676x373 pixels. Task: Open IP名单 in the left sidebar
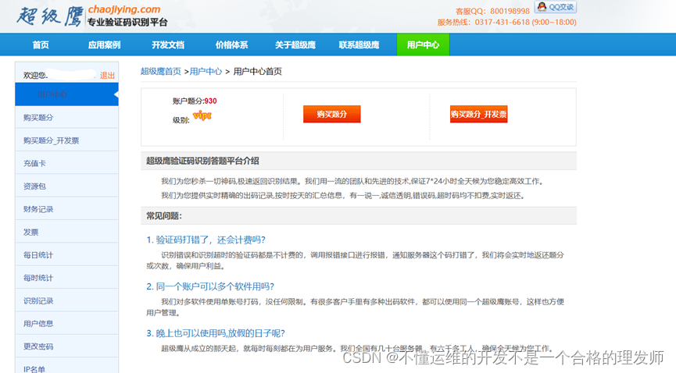(67, 366)
